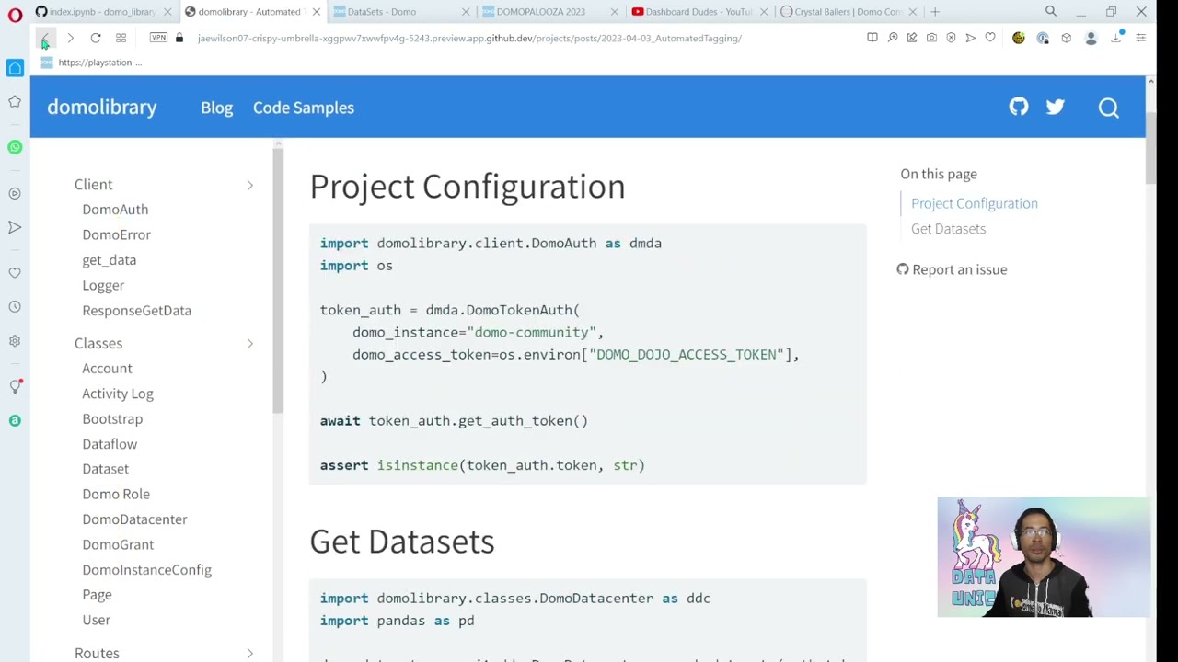Search open tabs with magnifier icon
This screenshot has width=1178, height=662.
coord(1051,12)
